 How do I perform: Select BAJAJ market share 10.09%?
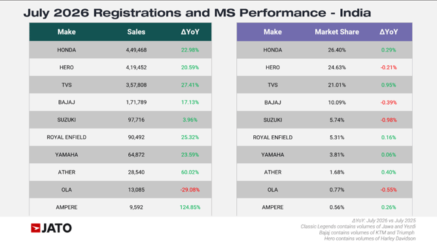[337, 103]
